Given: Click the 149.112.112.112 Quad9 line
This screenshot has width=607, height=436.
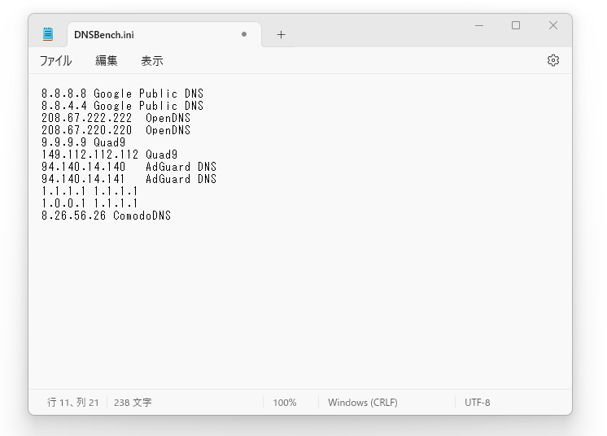Looking at the screenshot, I should tap(110, 155).
